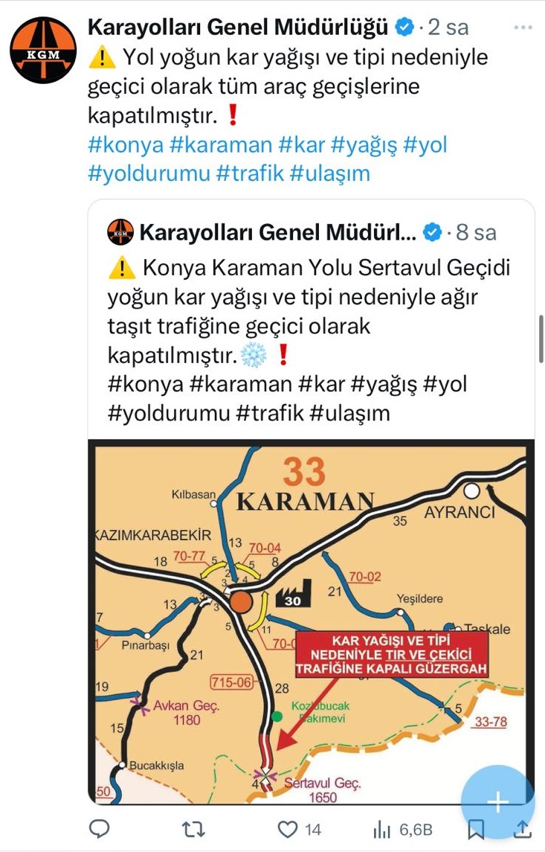Tap the #yağış hashtag link
545x852 pixels.
364,144
